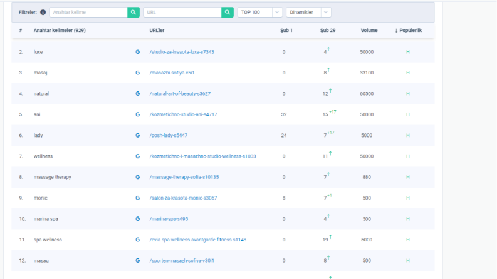
Task: Click popularity H indicator in masag row
Action: [x=408, y=261]
